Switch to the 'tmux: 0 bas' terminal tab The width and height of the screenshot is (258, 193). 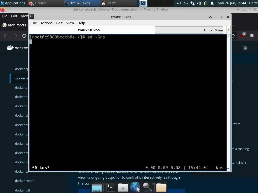(189, 30)
